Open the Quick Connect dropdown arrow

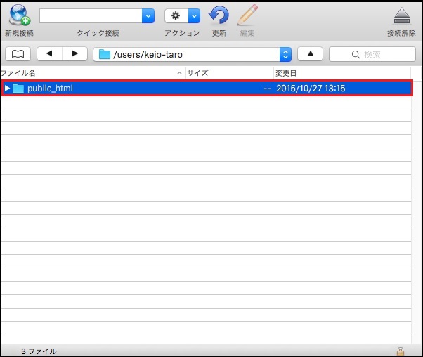pos(148,16)
